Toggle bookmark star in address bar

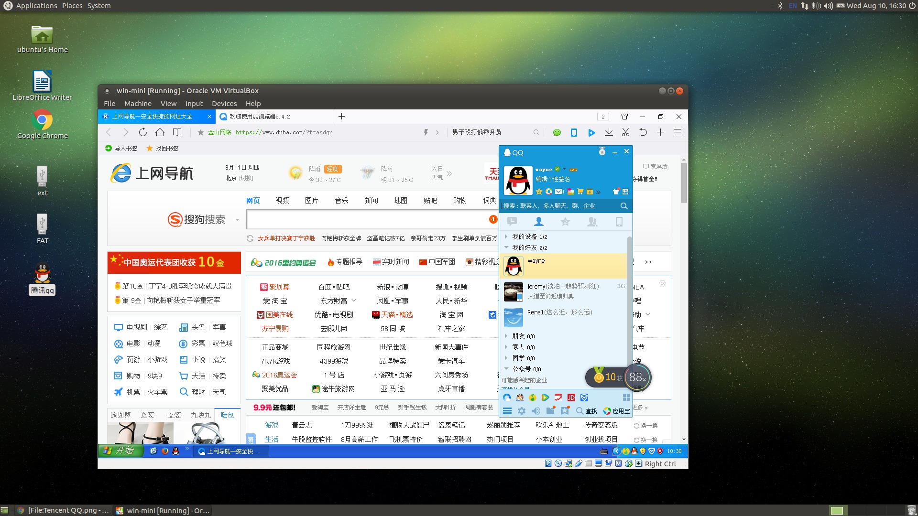(201, 132)
